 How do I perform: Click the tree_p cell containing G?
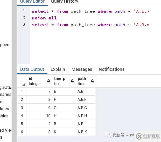[x=64, y=108]
